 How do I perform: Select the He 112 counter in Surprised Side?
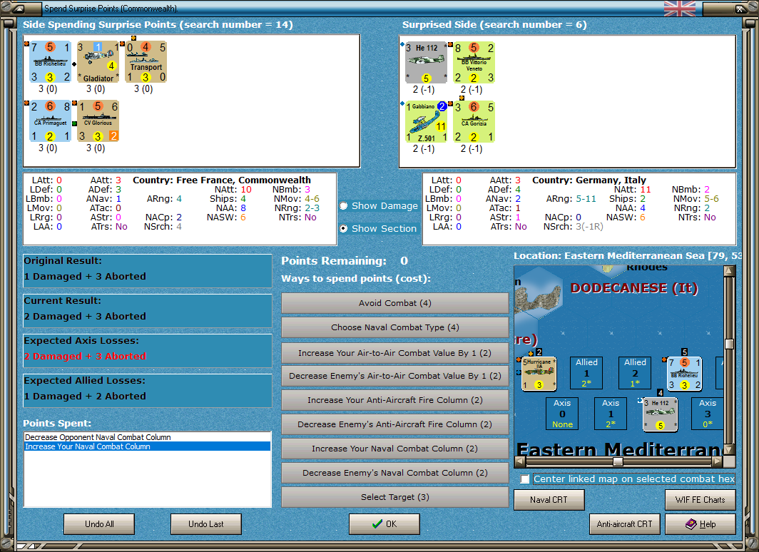pos(426,63)
